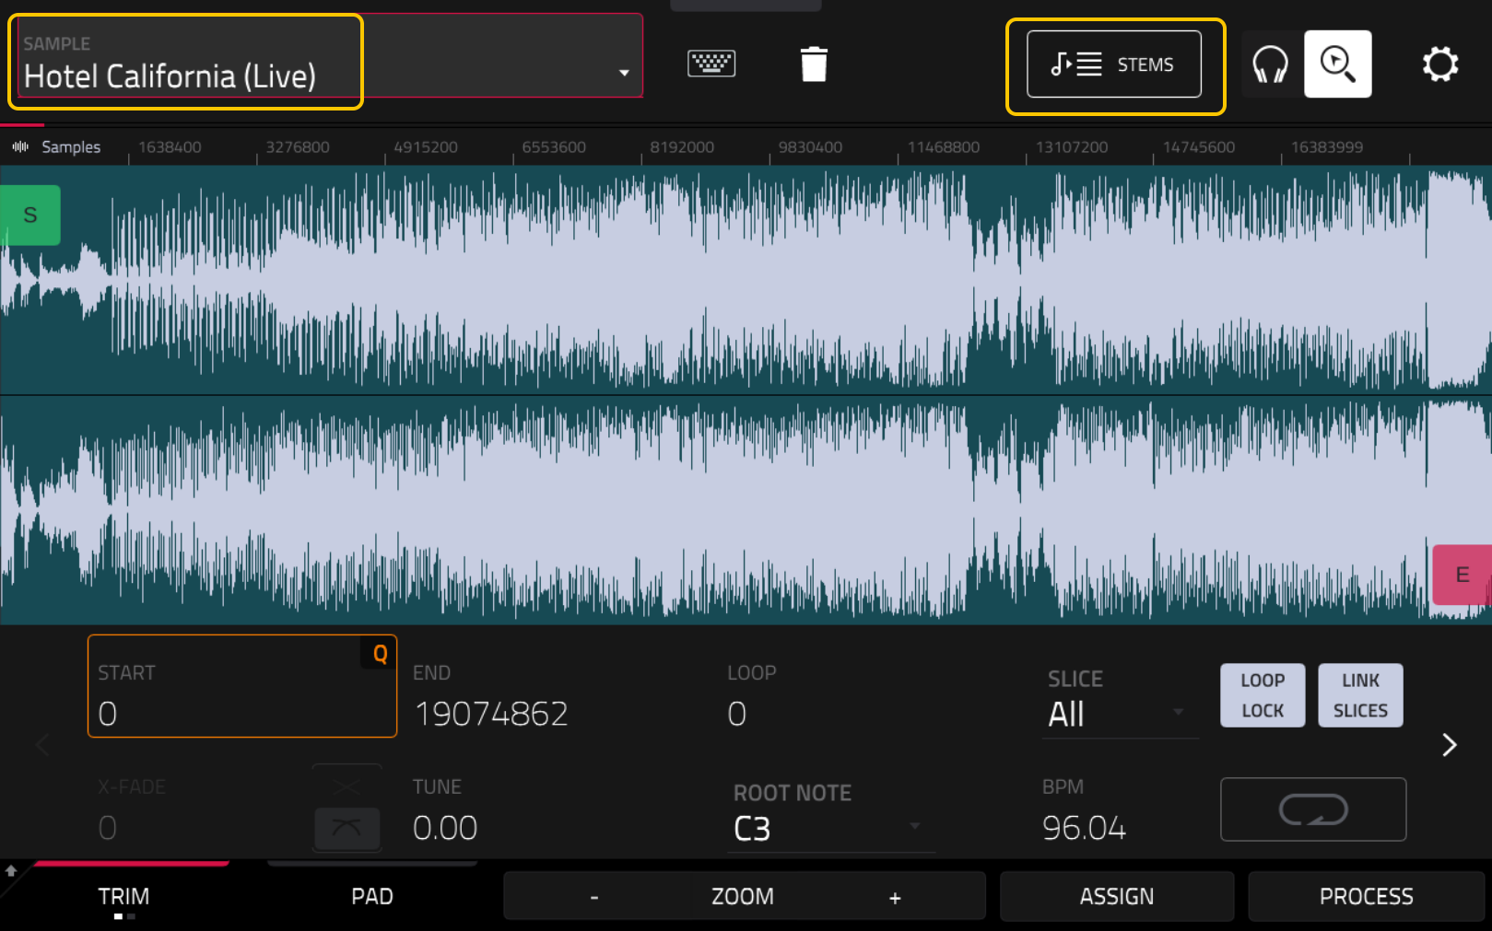Go to next parameter page arrow

(x=1450, y=744)
